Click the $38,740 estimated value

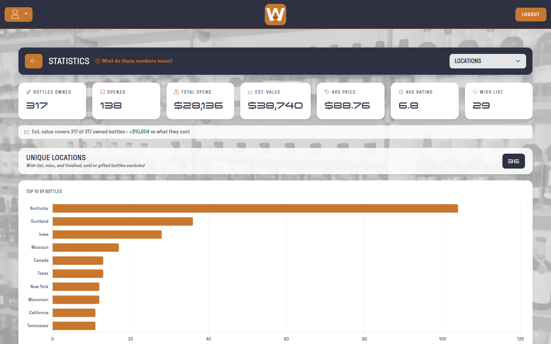(x=275, y=105)
